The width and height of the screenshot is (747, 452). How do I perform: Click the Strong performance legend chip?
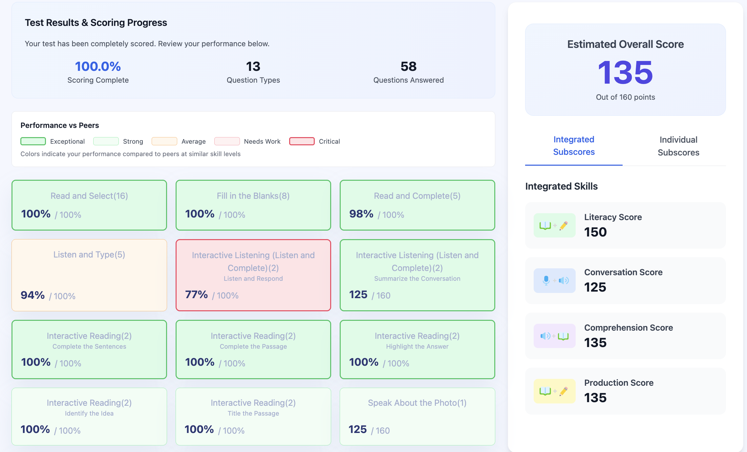pos(106,141)
